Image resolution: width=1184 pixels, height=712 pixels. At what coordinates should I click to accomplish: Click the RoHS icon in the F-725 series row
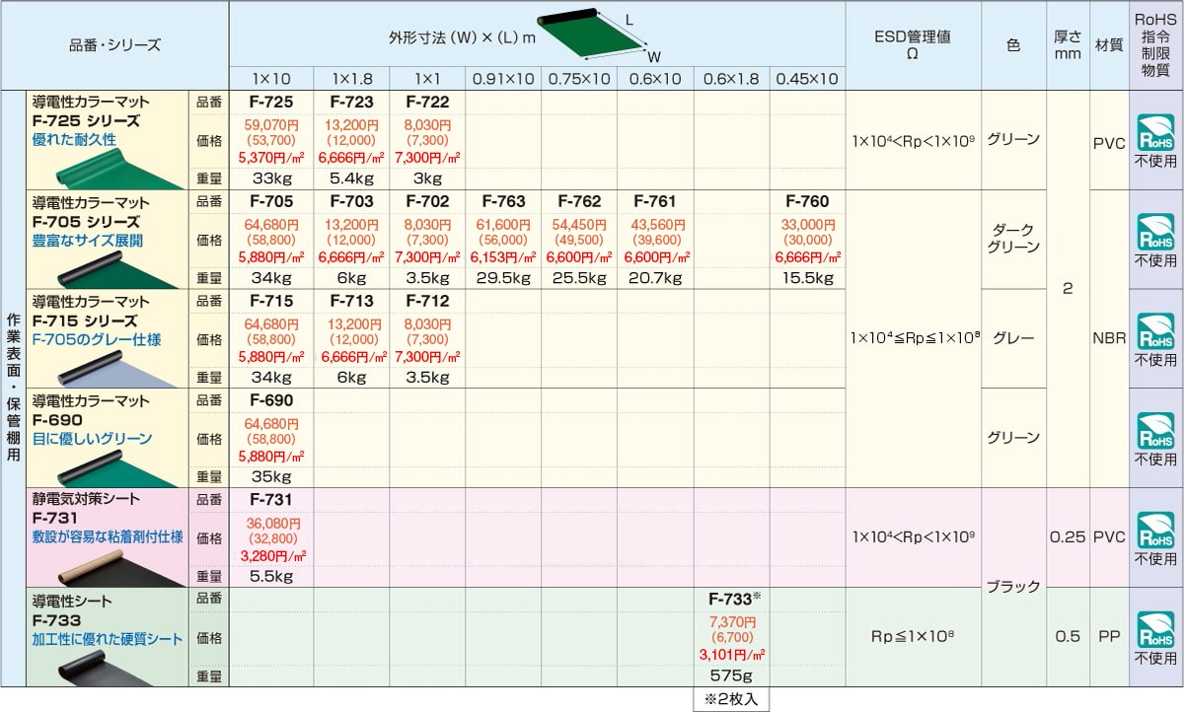(x=1155, y=132)
